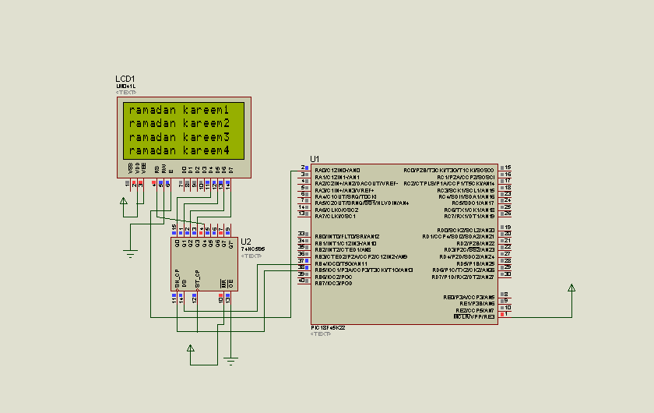
Task: Click the 'ramadan kareem2' line on the LCD
Action: point(179,124)
